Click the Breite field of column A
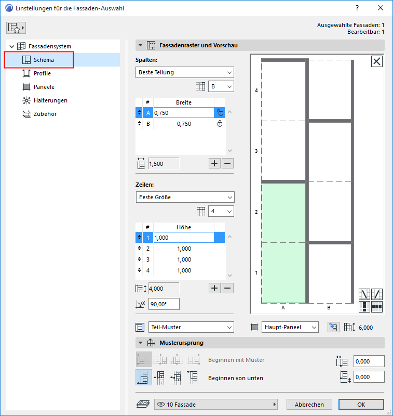The image size is (393, 416). click(184, 113)
